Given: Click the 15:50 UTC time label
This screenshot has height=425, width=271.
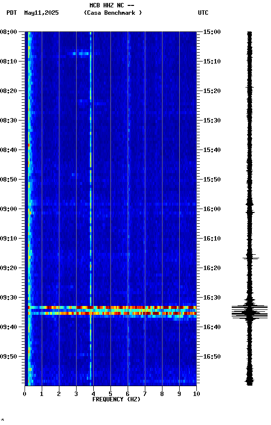Looking at the screenshot, I should pos(212,180).
